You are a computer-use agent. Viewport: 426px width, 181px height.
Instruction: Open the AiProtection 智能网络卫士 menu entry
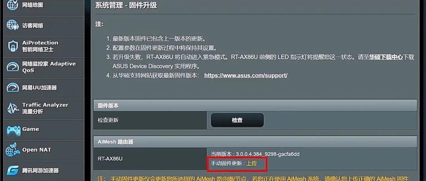(x=44, y=46)
